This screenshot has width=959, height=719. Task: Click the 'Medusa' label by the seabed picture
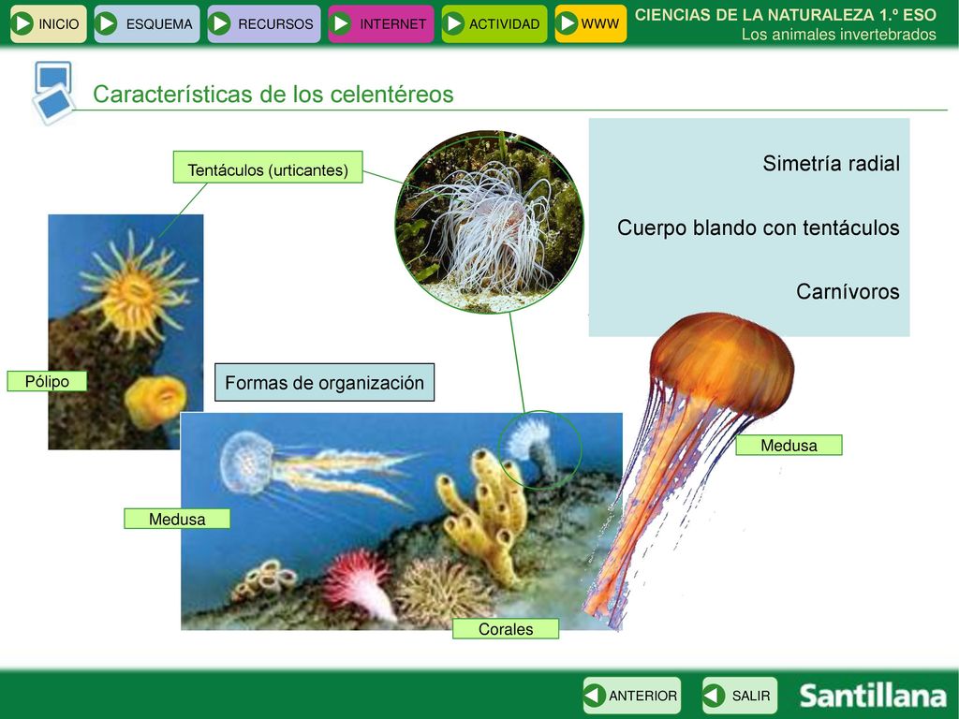coord(177,519)
